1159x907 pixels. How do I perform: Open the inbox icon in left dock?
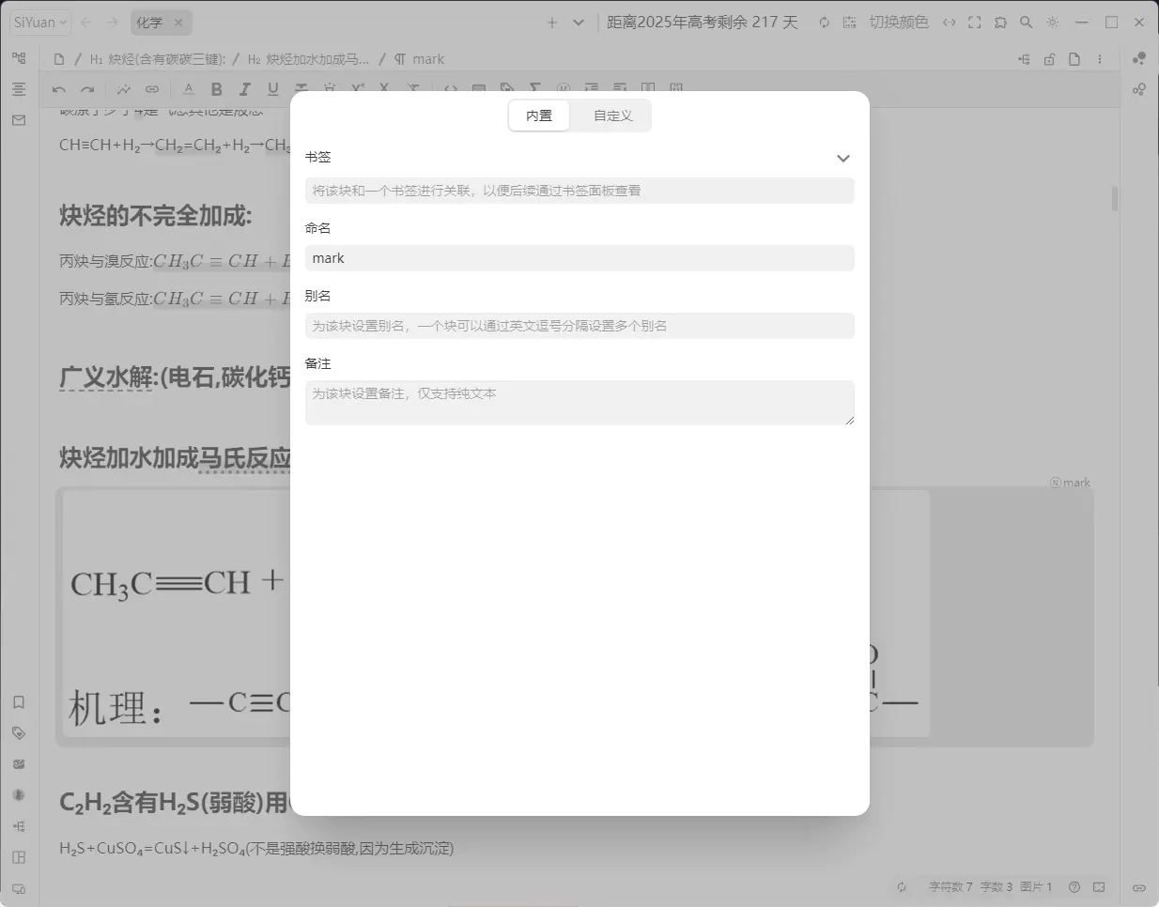click(x=19, y=120)
